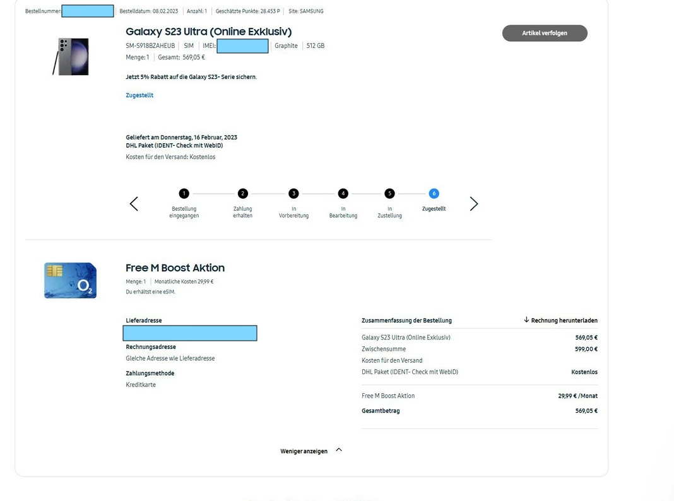The height and width of the screenshot is (501, 674).
Task: Click the Kosten für den Versand: Kostenlos line
Action: 170,157
